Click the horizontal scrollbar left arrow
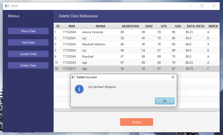 tap(55, 110)
